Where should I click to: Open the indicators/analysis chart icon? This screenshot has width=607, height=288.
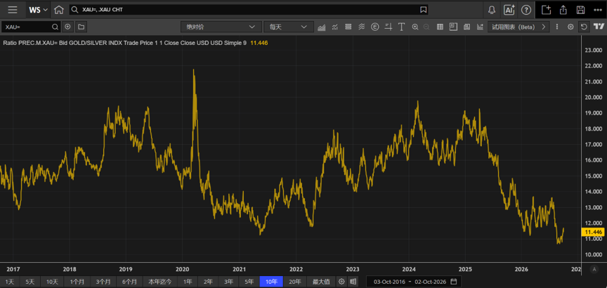335,27
